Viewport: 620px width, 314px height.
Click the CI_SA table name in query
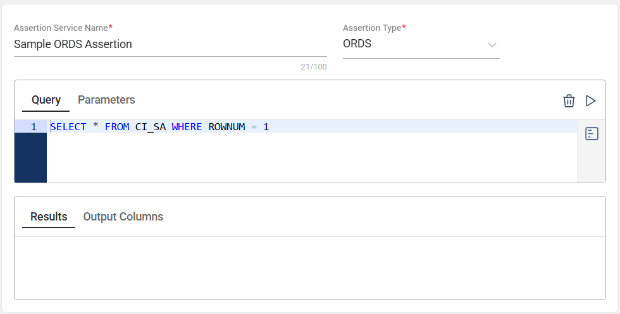click(151, 127)
